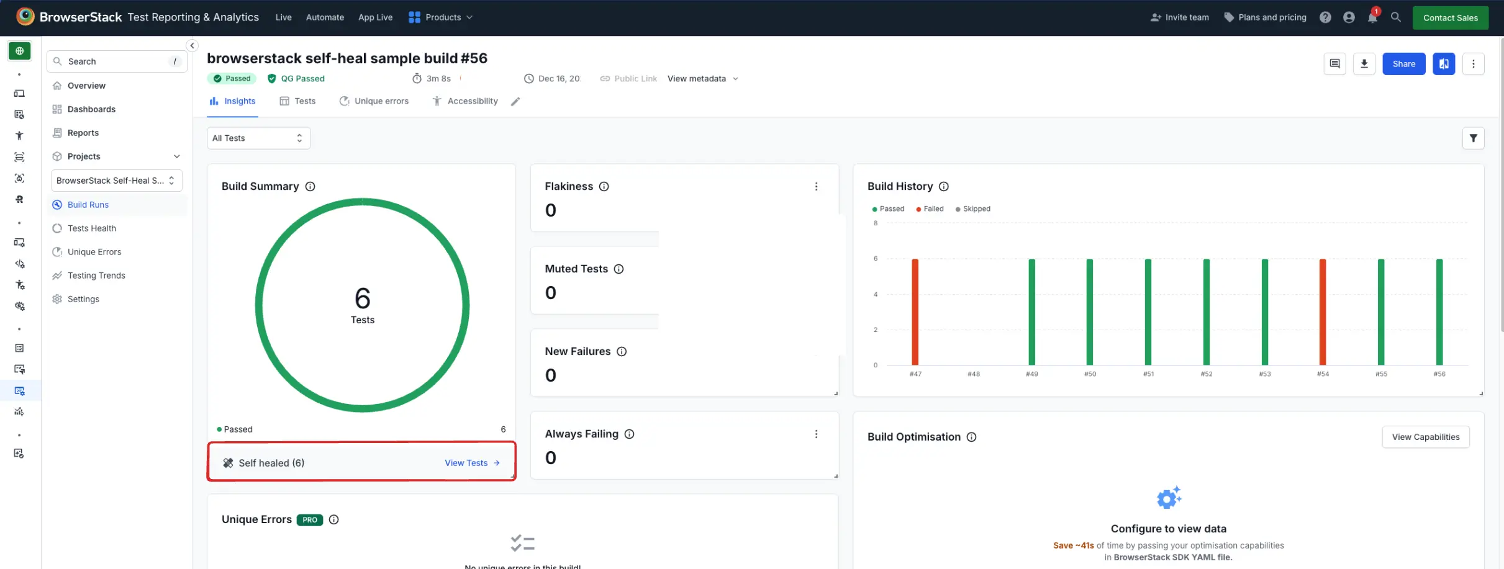The image size is (1504, 569).
Task: Open build comparison via blue icon beside Share
Action: click(x=1444, y=63)
